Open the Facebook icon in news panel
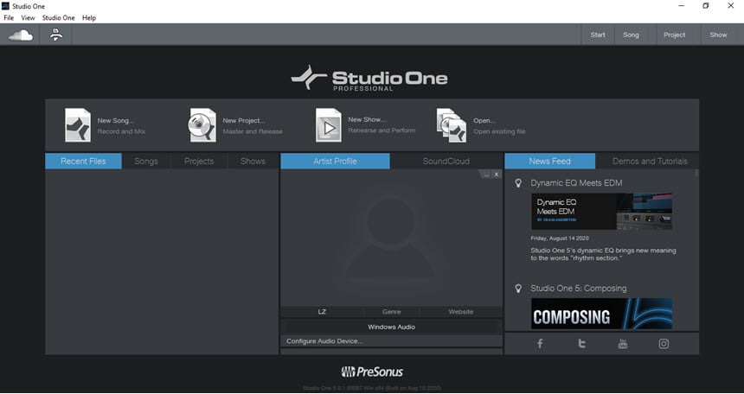The height and width of the screenshot is (394, 744). click(x=540, y=344)
